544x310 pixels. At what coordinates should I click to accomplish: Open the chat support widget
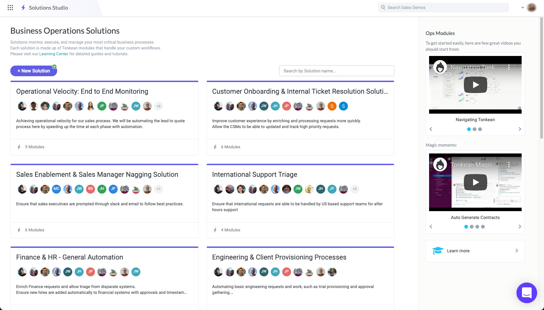click(x=526, y=292)
